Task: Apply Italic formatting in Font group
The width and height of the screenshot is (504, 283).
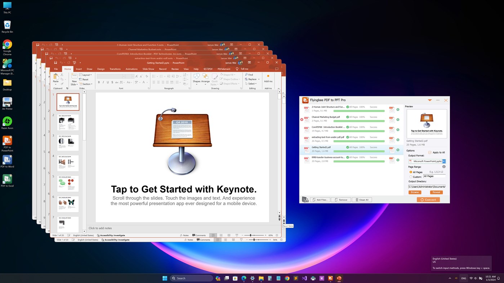Action: 103,82
